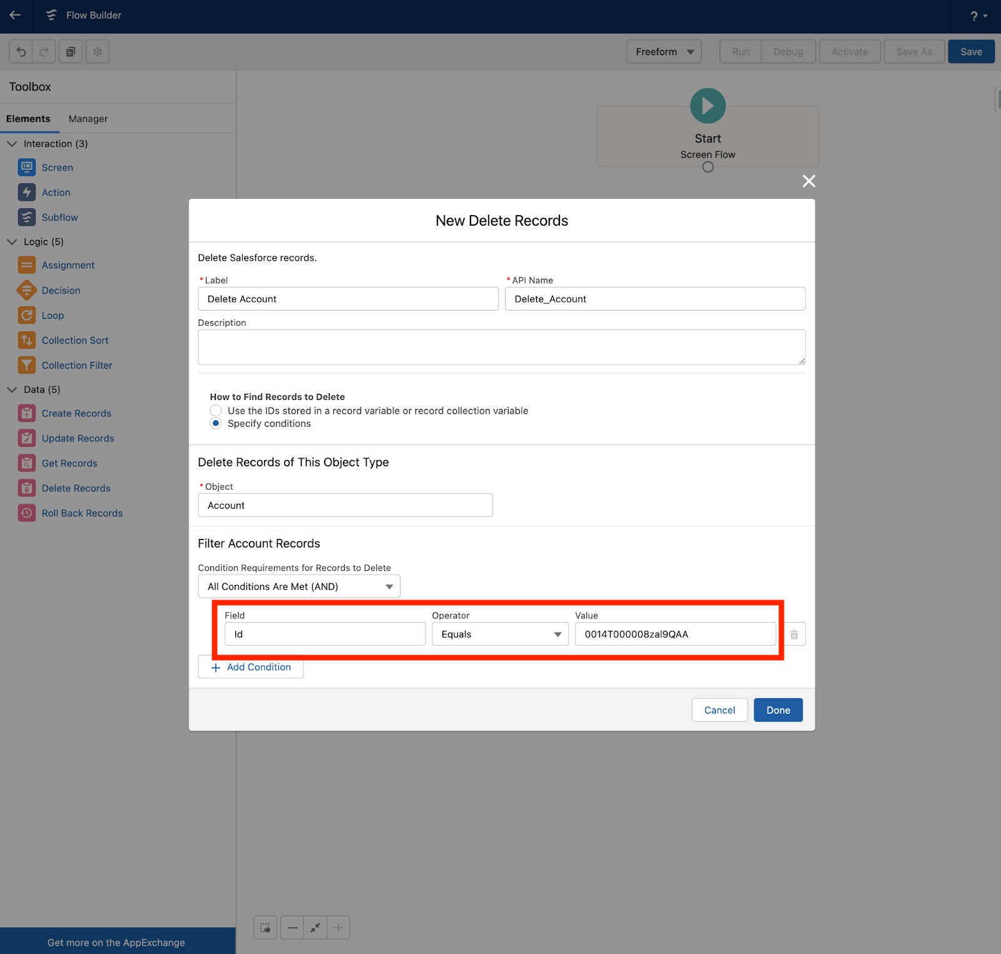1001x954 pixels.
Task: Click the Done button
Action: (x=778, y=710)
